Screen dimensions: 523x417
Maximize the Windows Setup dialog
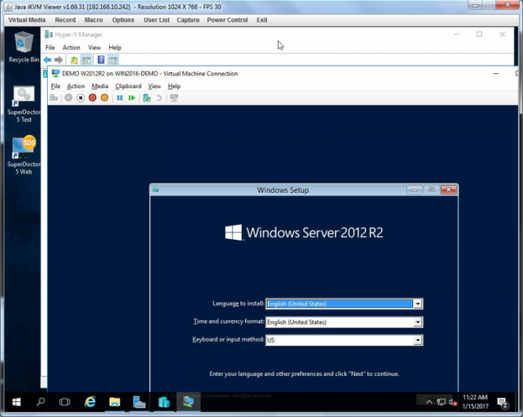pos(431,190)
